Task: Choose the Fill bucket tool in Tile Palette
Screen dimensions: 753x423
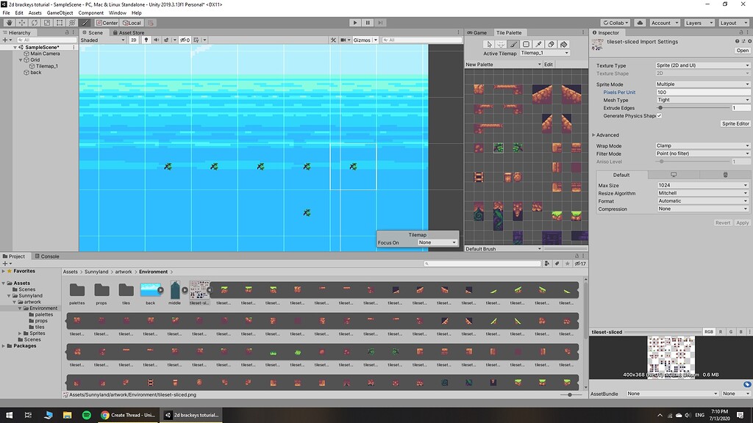Action: click(562, 44)
